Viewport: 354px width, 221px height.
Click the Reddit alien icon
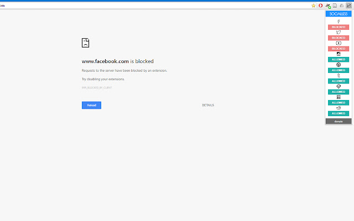(339, 108)
